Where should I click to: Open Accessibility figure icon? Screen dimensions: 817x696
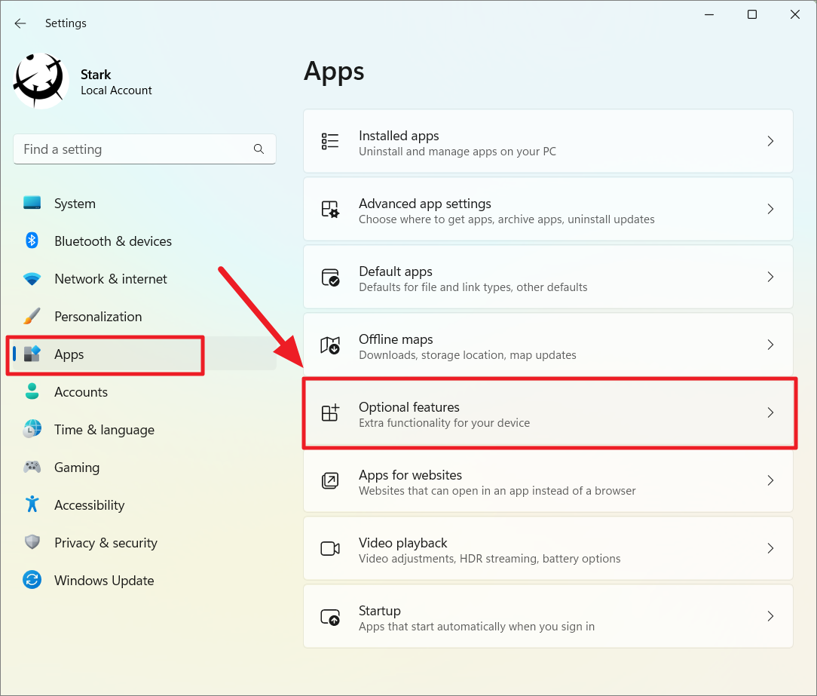32,504
